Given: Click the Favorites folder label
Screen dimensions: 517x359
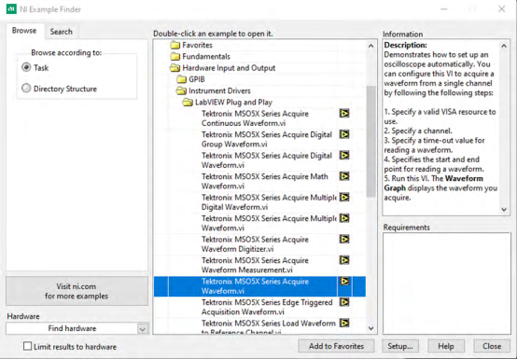Looking at the screenshot, I should click(198, 45).
